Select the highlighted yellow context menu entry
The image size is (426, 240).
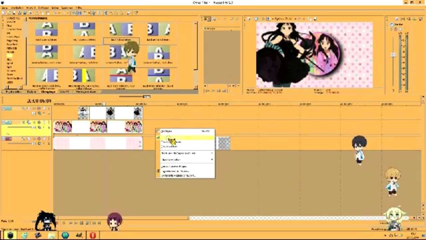[x=185, y=137]
